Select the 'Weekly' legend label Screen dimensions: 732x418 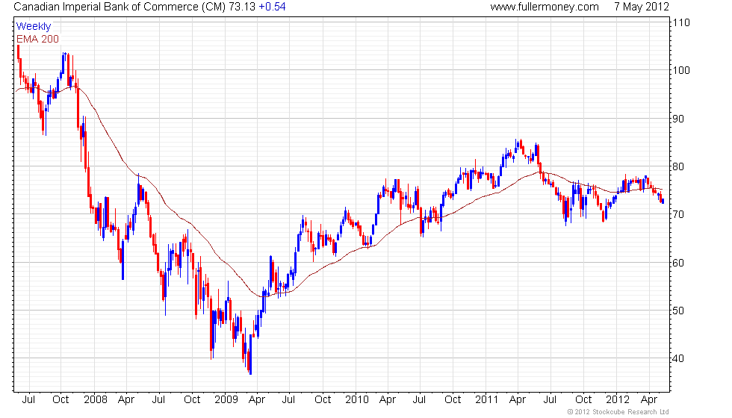click(x=33, y=26)
